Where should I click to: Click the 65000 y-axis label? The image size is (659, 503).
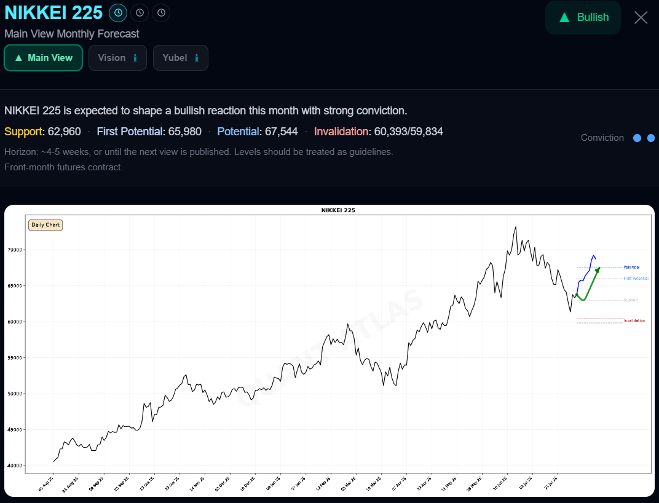pos(14,286)
